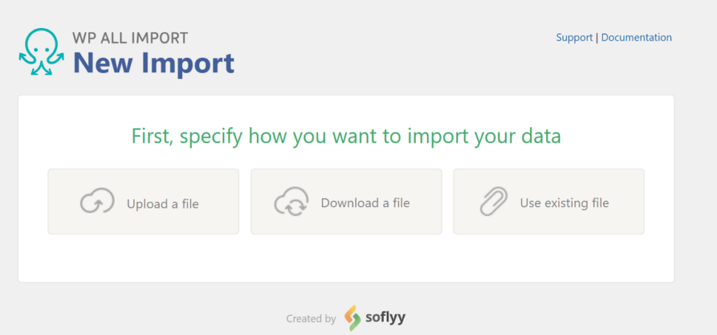
Task: Click the 'soflyy' wordmark text
Action: tap(385, 318)
